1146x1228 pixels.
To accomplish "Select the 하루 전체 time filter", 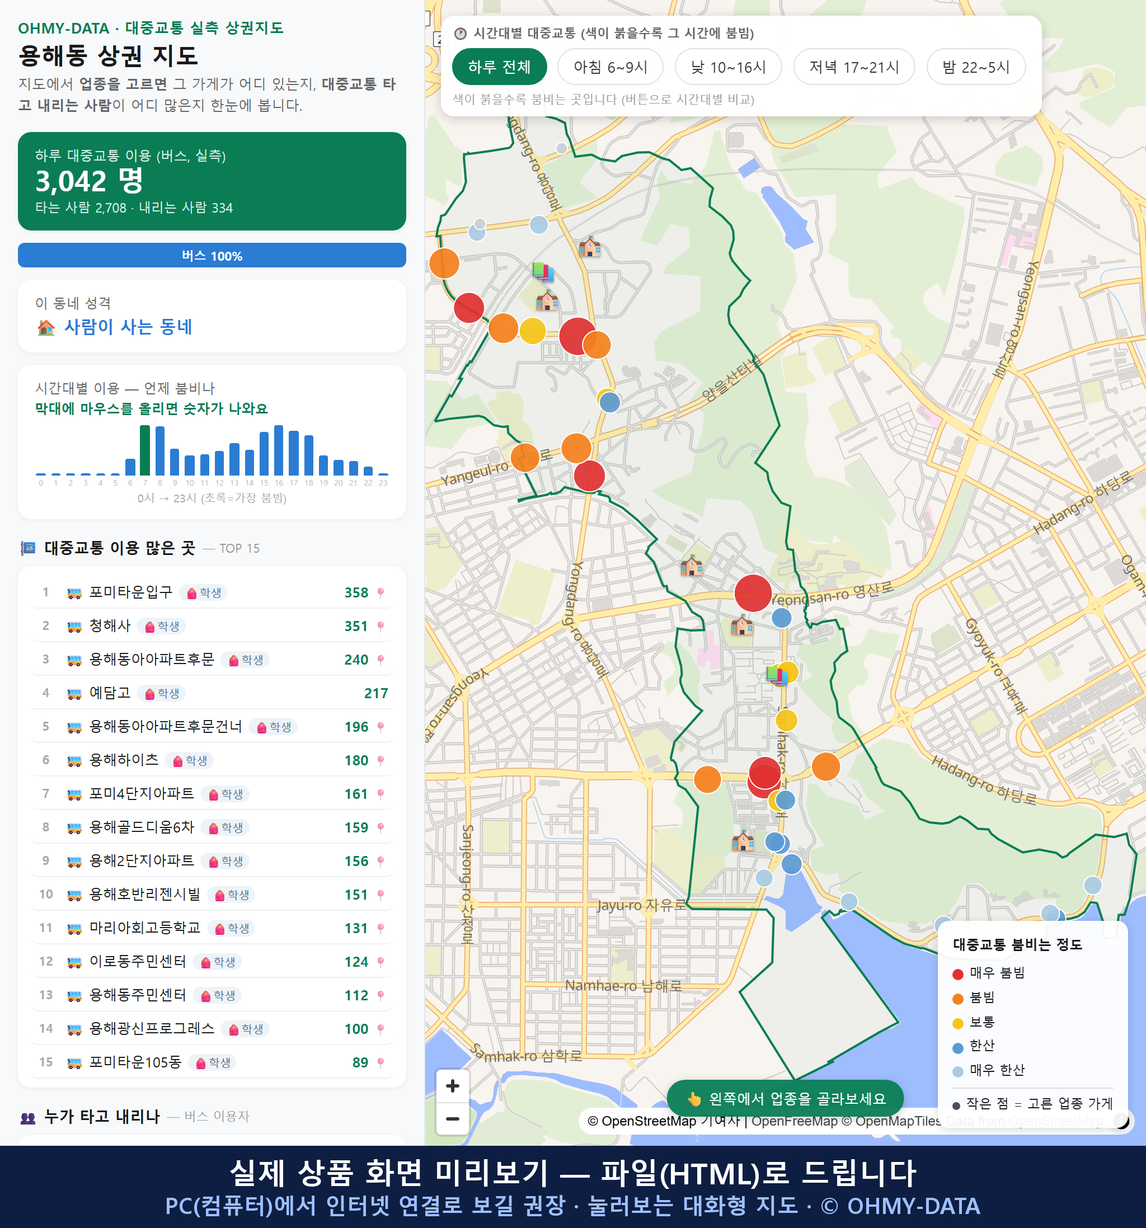I will [x=499, y=67].
